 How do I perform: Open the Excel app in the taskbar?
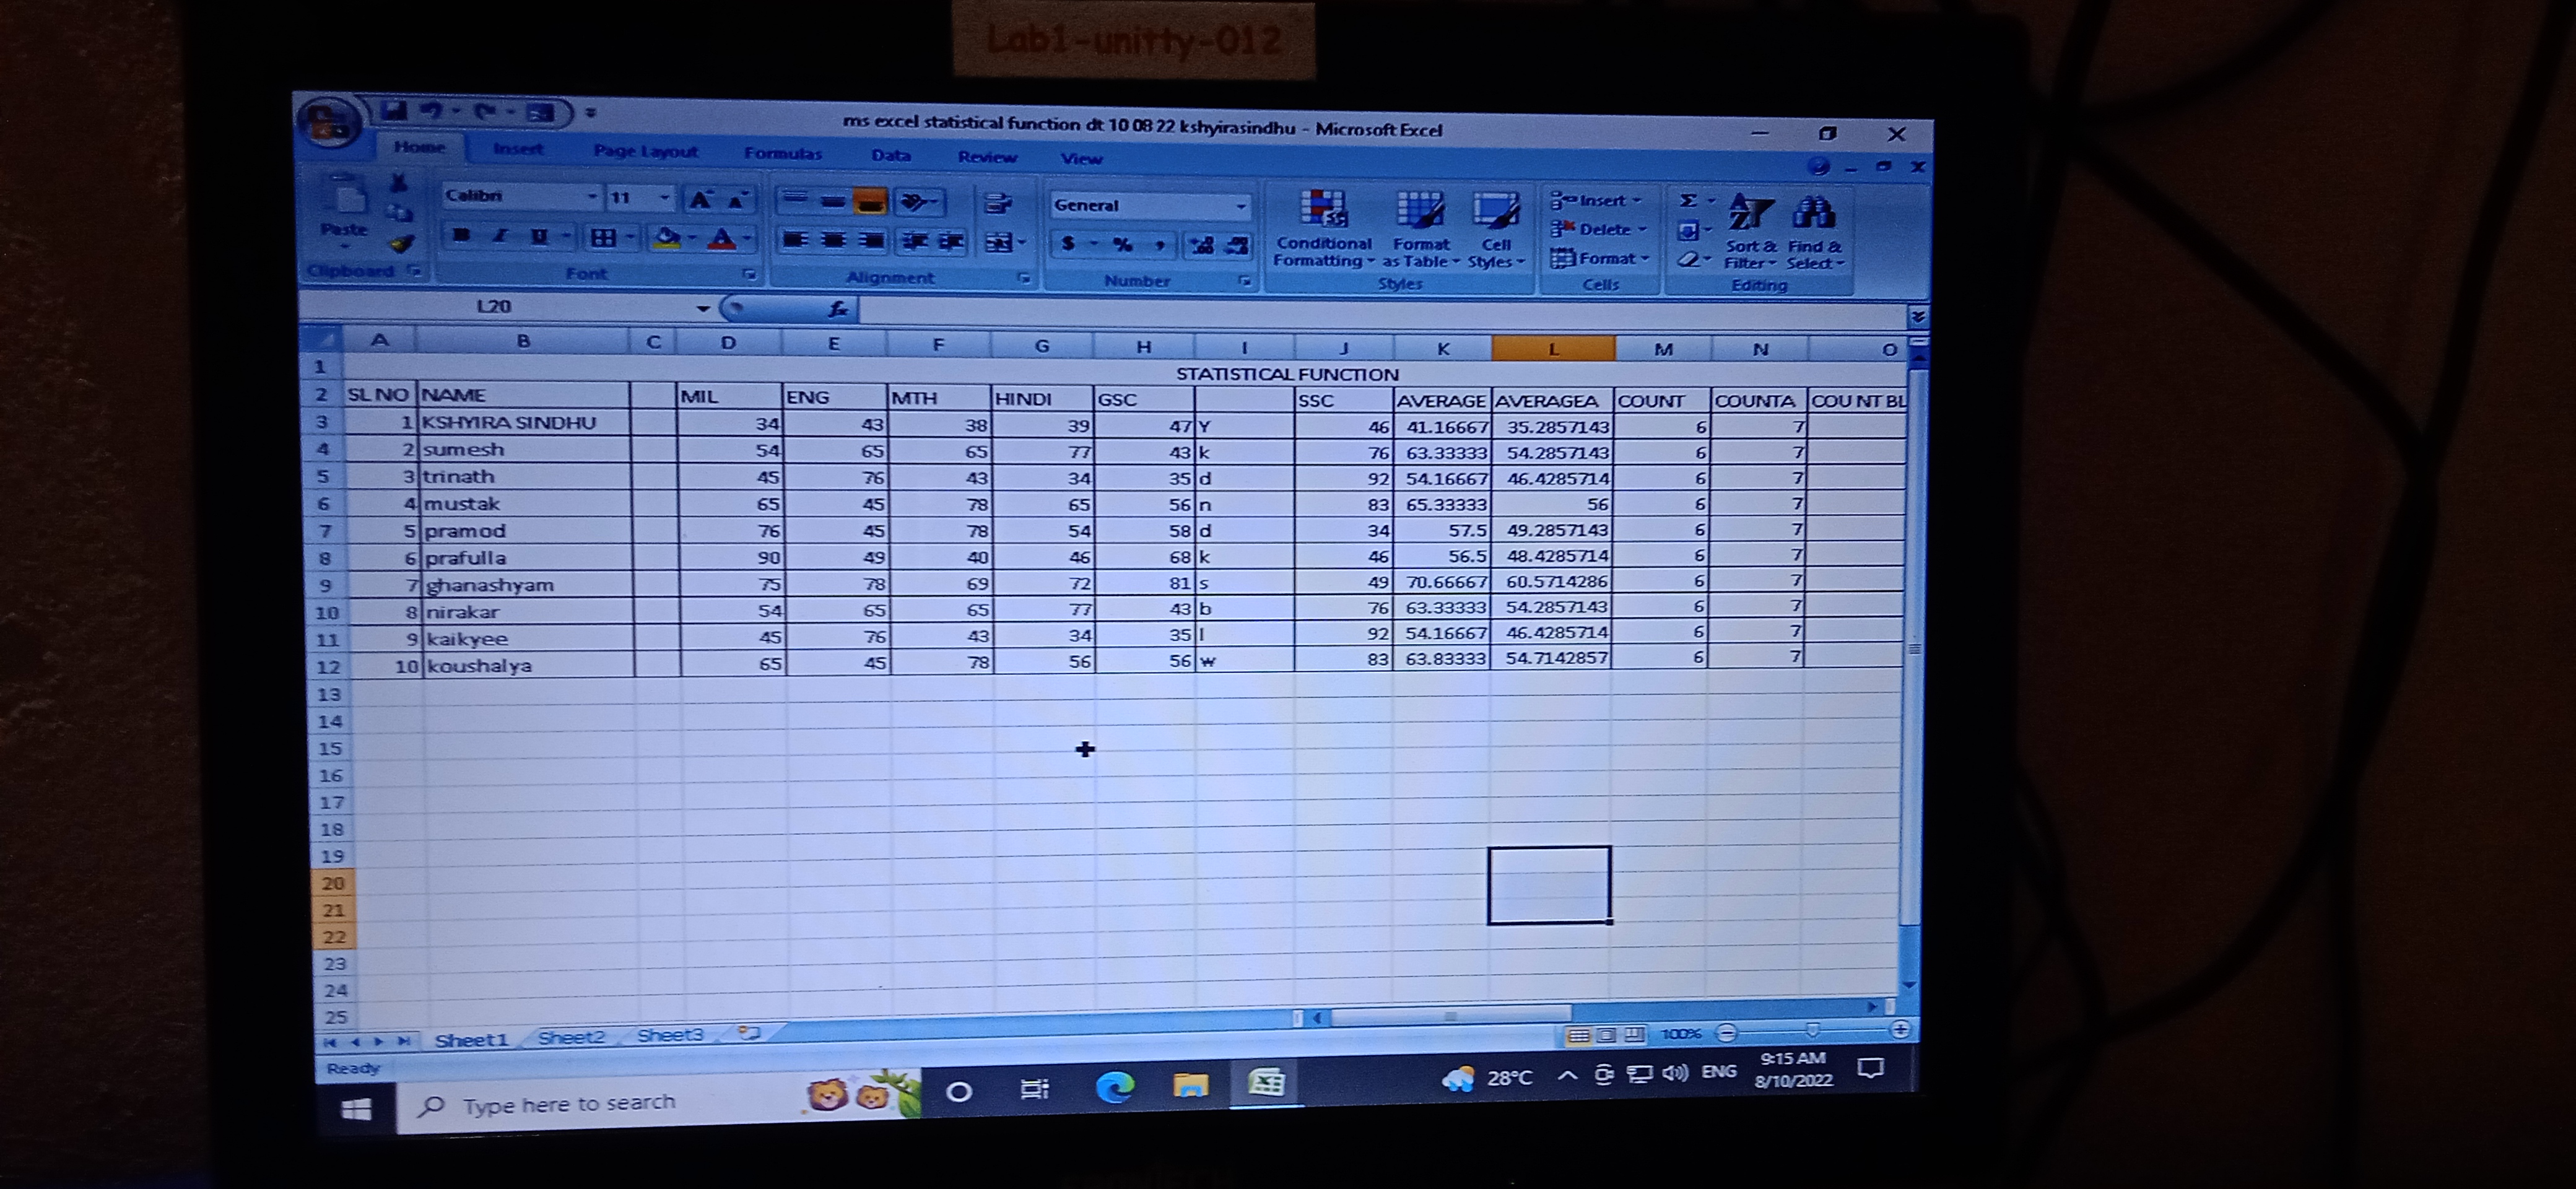pyautogui.click(x=1266, y=1083)
